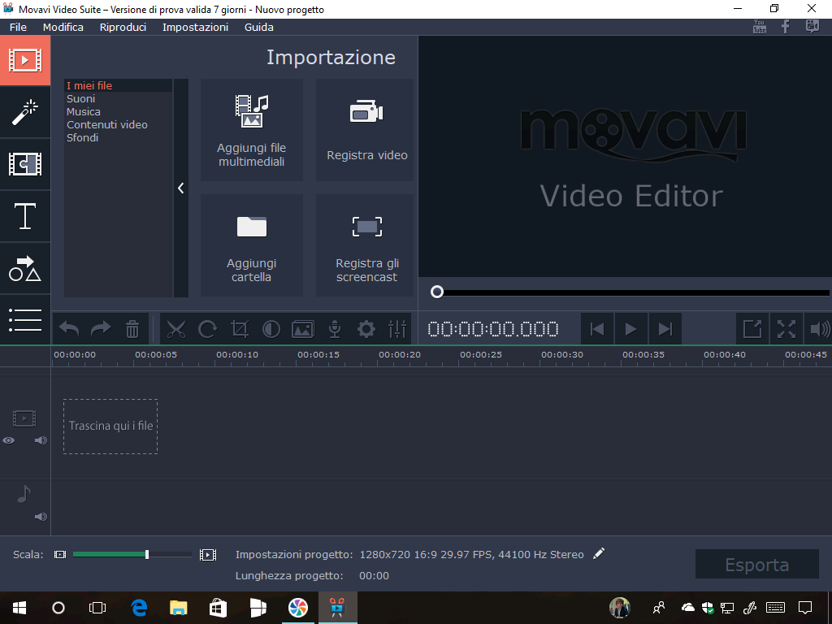This screenshot has width=832, height=624.
Task: Open the Windows notification center
Action: coord(805,608)
